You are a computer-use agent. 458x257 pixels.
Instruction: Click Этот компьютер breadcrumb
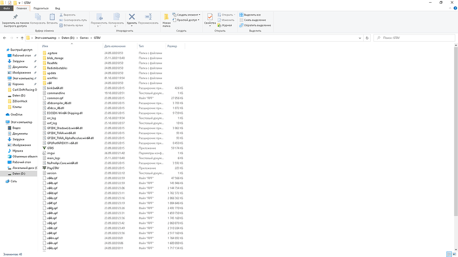(46, 38)
